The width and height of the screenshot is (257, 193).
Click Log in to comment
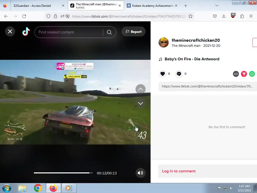click(x=179, y=171)
